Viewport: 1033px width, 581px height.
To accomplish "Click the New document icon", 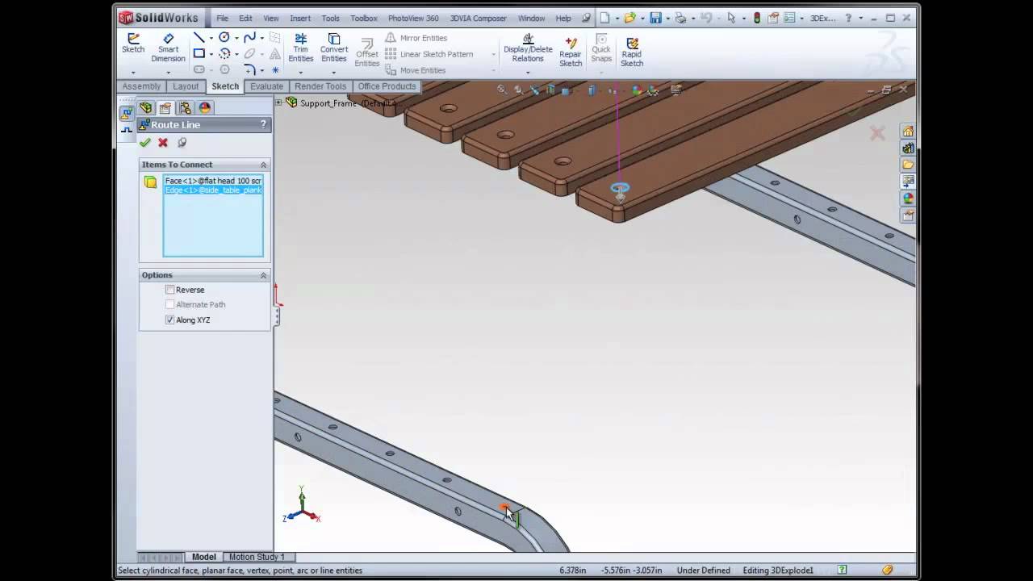I will click(604, 18).
